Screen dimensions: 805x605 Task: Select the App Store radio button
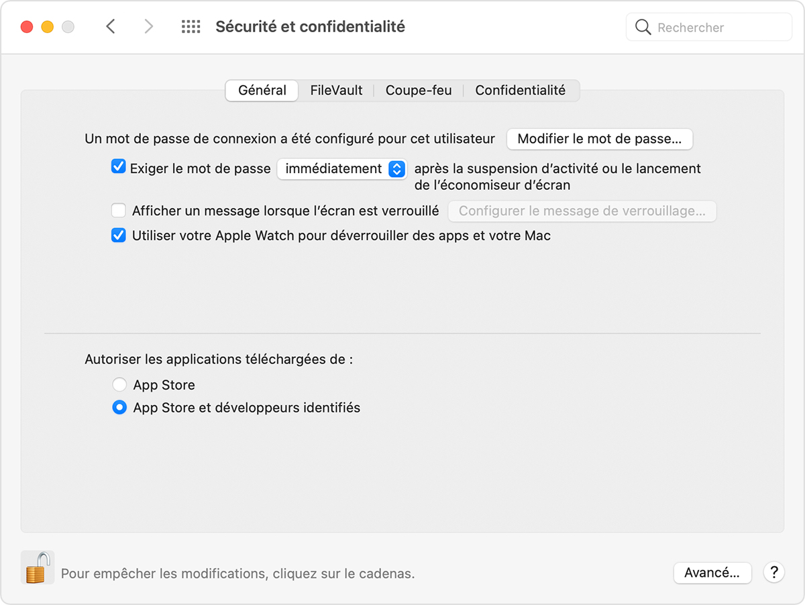point(119,384)
